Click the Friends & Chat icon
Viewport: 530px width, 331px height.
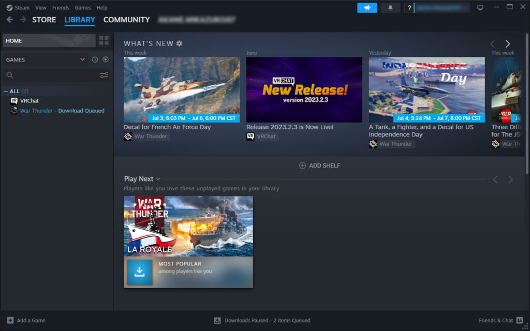pos(520,320)
